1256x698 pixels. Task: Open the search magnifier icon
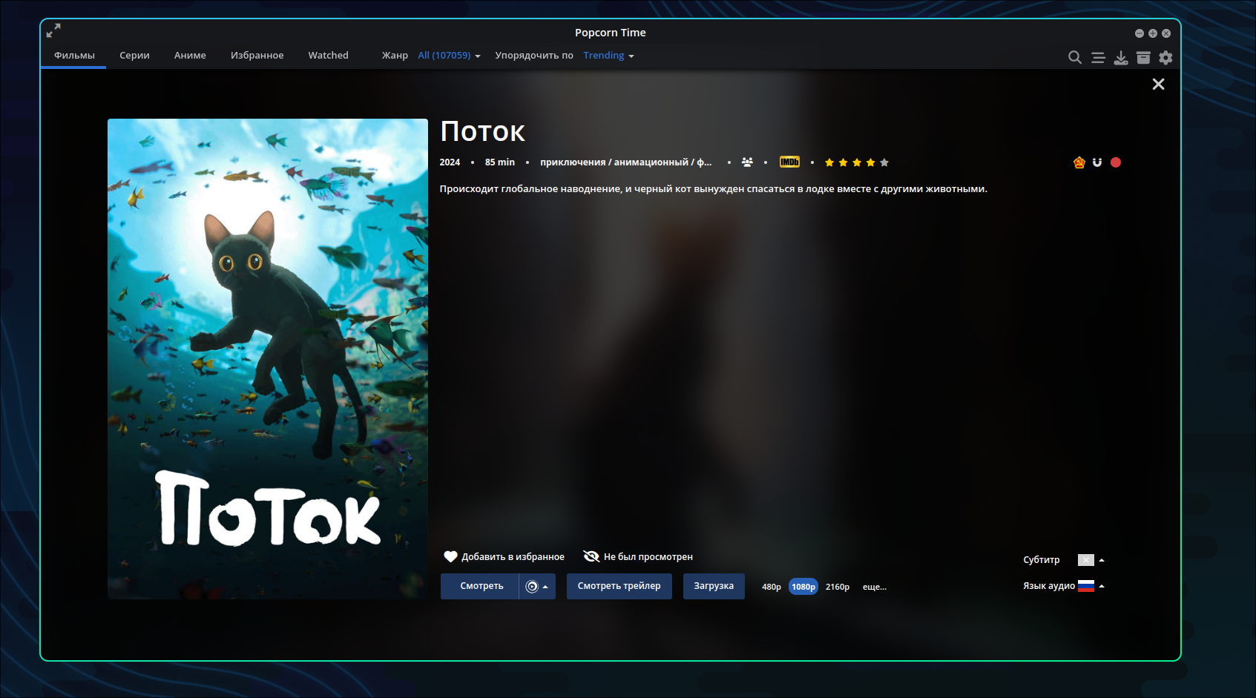(x=1074, y=57)
